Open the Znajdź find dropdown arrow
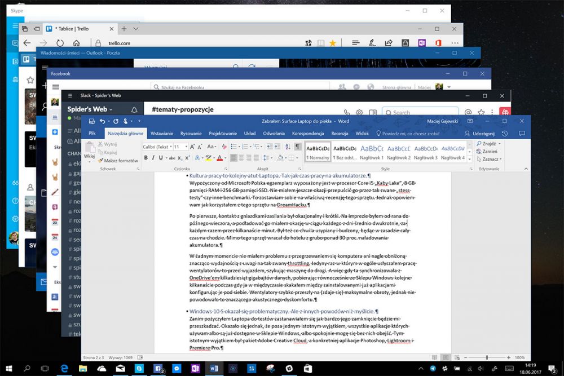The width and height of the screenshot is (564, 376). pos(500,144)
